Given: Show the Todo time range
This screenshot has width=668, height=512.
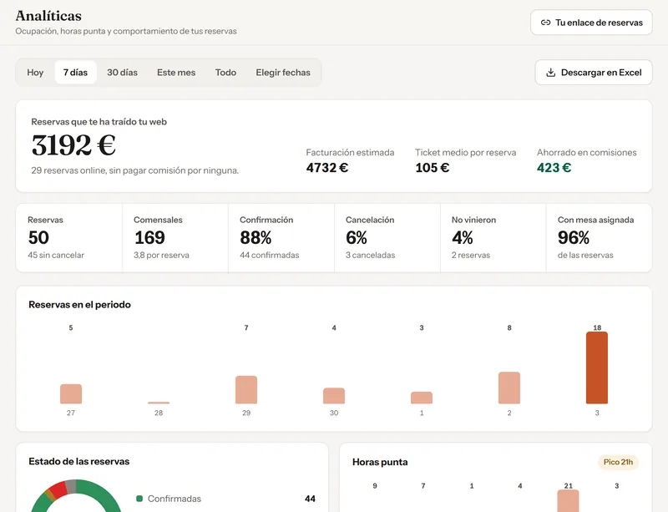Looking at the screenshot, I should click(225, 73).
